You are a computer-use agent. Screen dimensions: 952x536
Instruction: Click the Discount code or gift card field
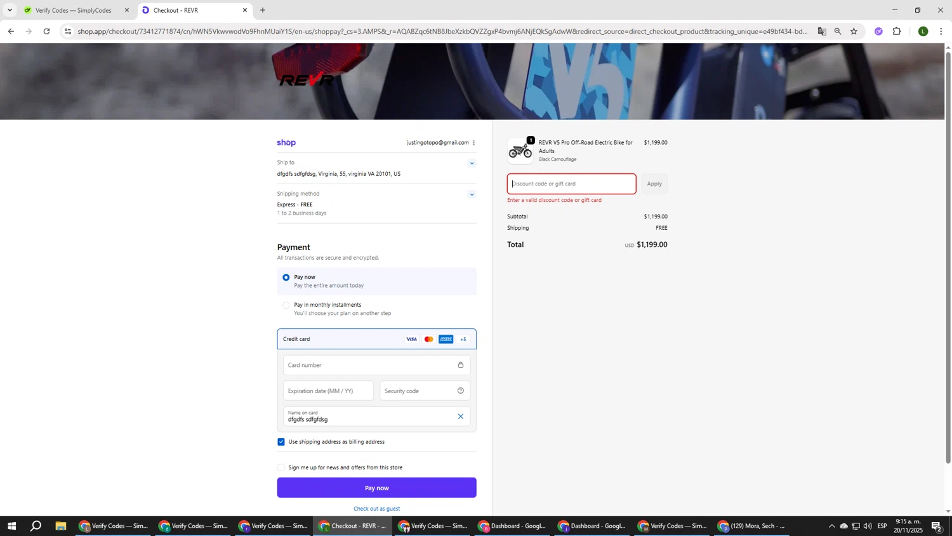pos(571,184)
